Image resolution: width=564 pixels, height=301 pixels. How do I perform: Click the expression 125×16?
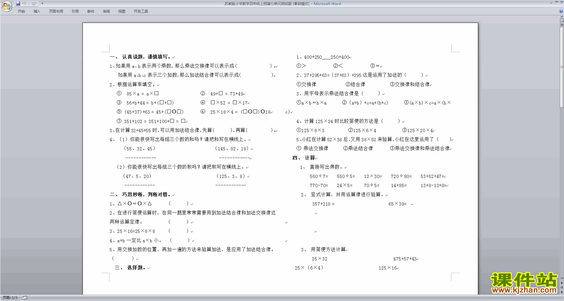tap(388, 268)
